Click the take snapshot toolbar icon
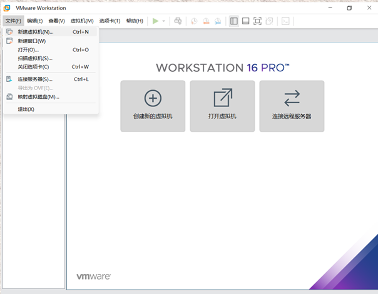The height and width of the screenshot is (294, 378). point(194,21)
